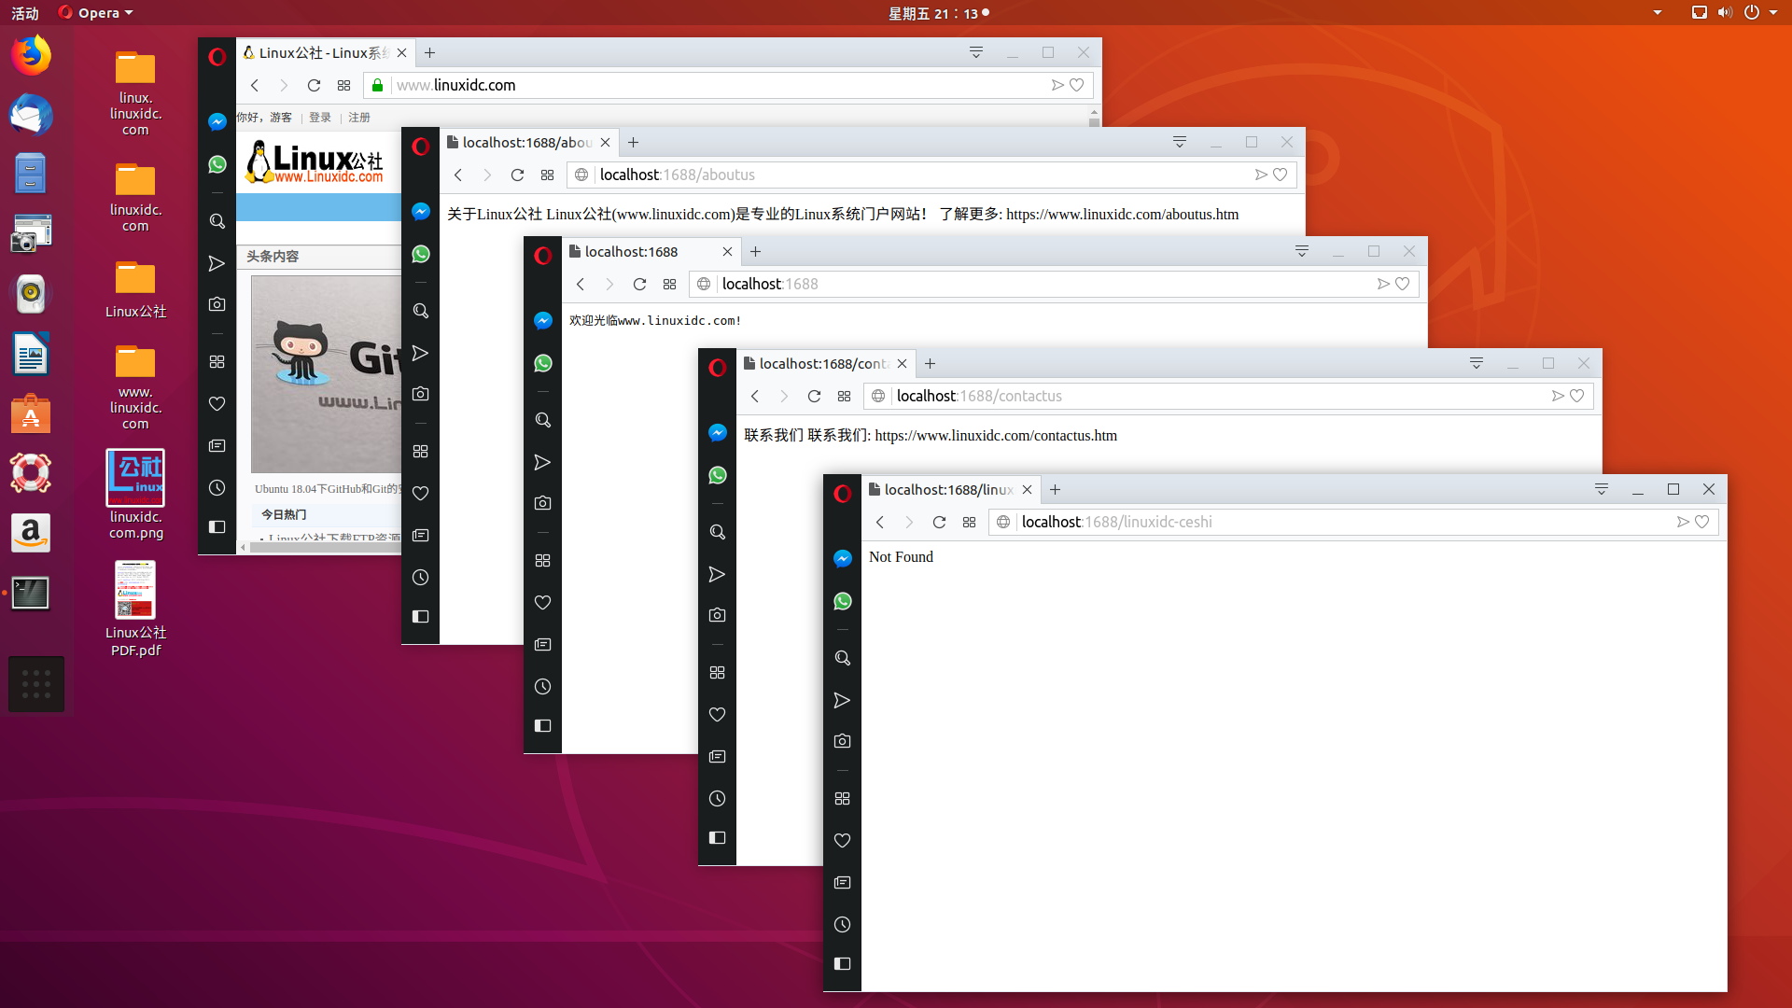The height and width of the screenshot is (1008, 1792).
Task: Click the camera icon in Opera sidebar
Action: [x=842, y=741]
